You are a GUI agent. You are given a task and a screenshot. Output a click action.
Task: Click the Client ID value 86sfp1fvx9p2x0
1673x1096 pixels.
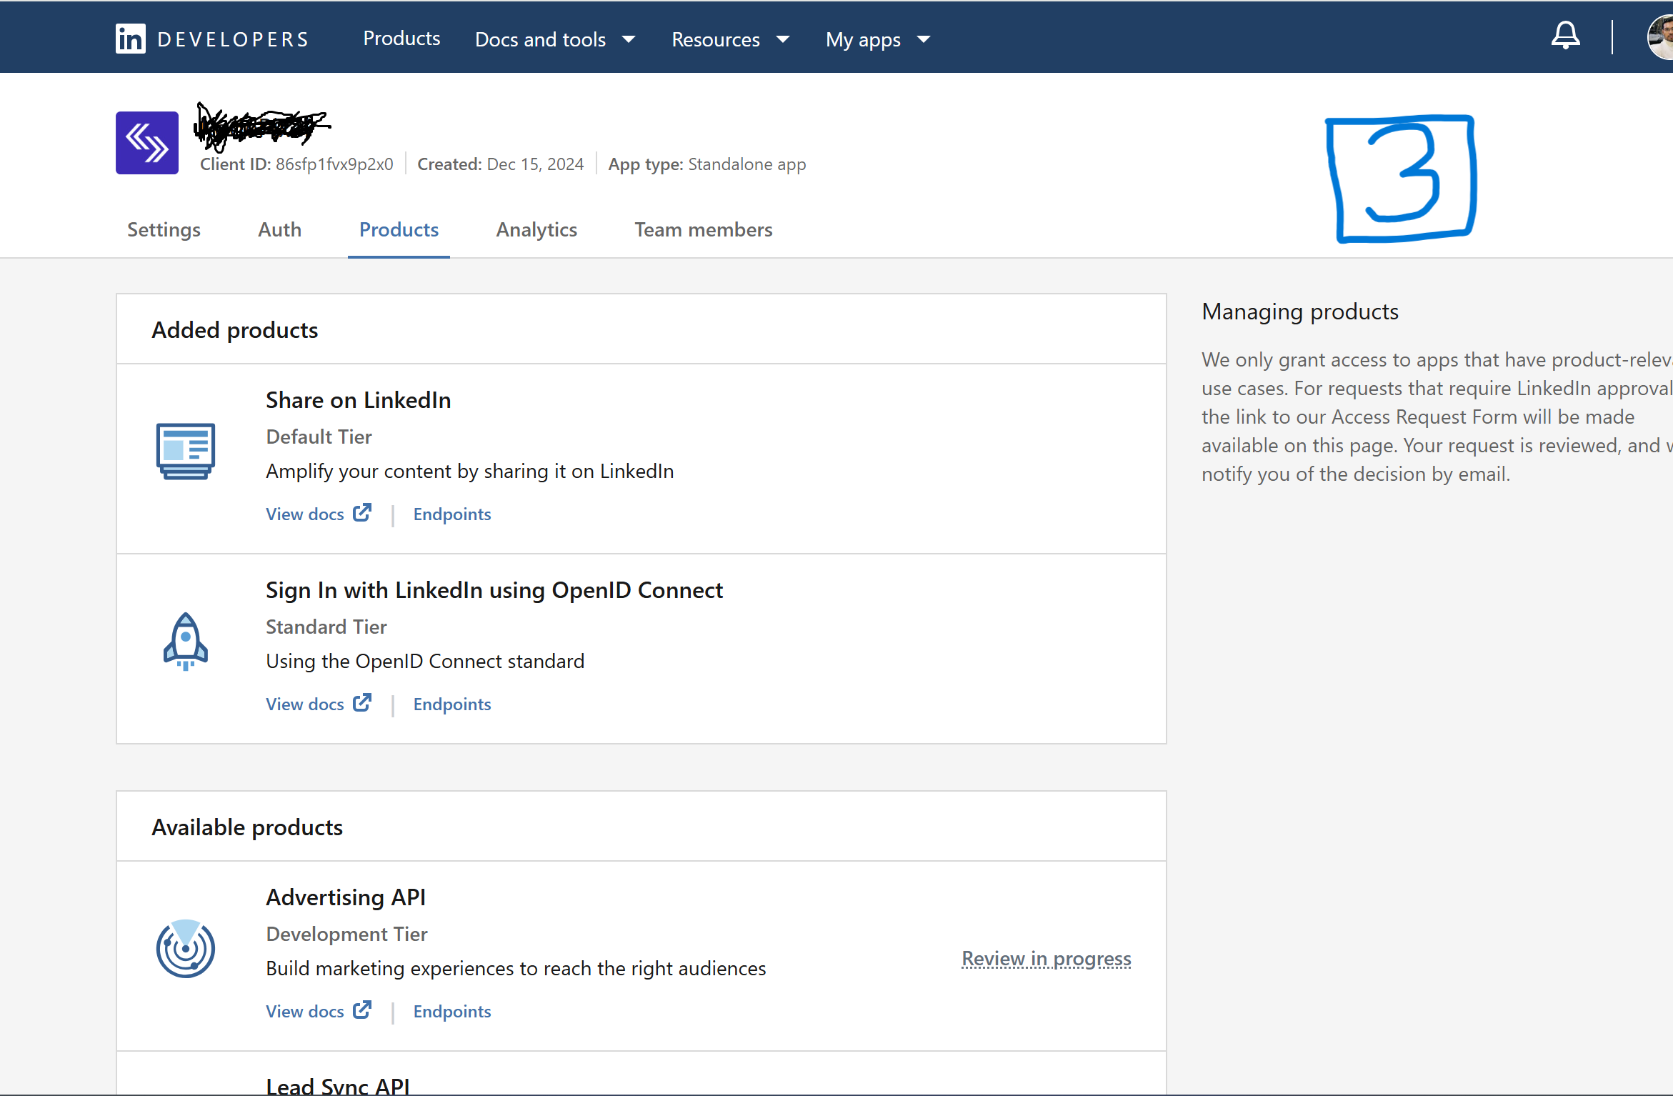[x=334, y=164]
